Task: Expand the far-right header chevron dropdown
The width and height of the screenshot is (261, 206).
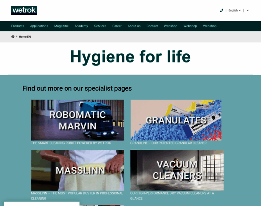Action: coord(248,11)
